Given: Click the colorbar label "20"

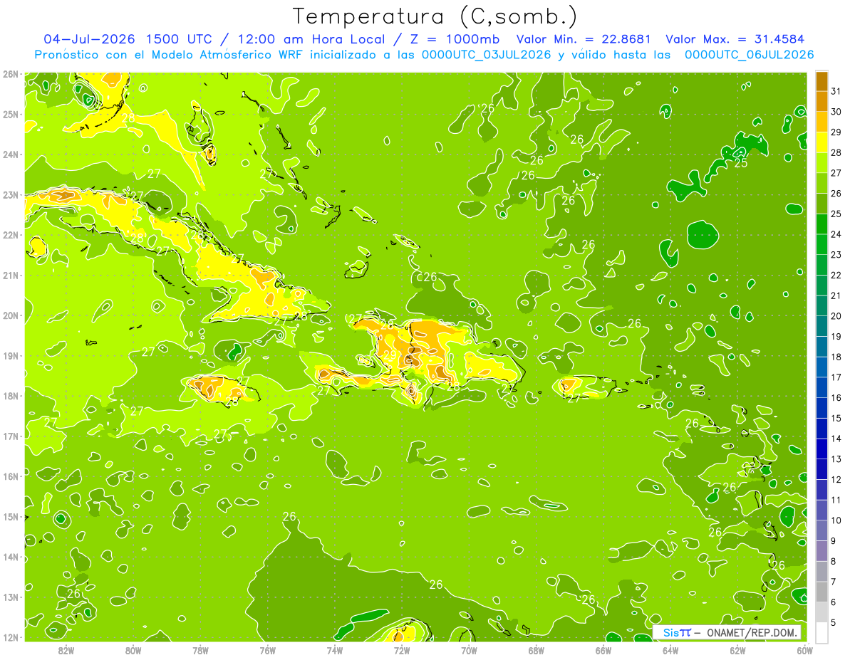Looking at the screenshot, I should 836,316.
